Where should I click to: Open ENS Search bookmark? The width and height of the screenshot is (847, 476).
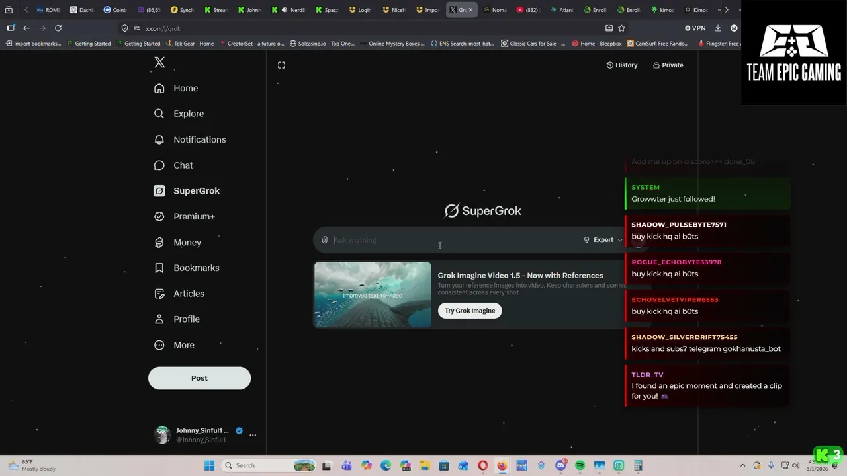coord(462,44)
